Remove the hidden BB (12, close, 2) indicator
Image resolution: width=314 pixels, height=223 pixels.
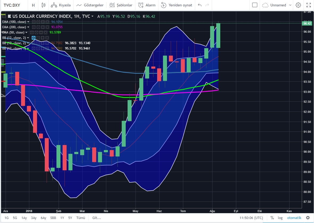point(47,38)
